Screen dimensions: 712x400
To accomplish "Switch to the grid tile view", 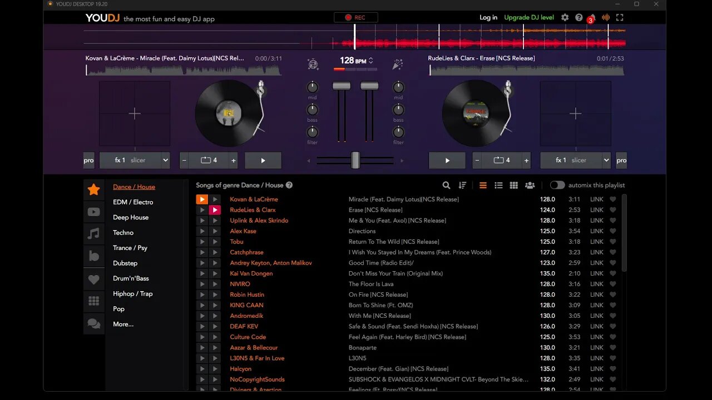I will click(514, 186).
